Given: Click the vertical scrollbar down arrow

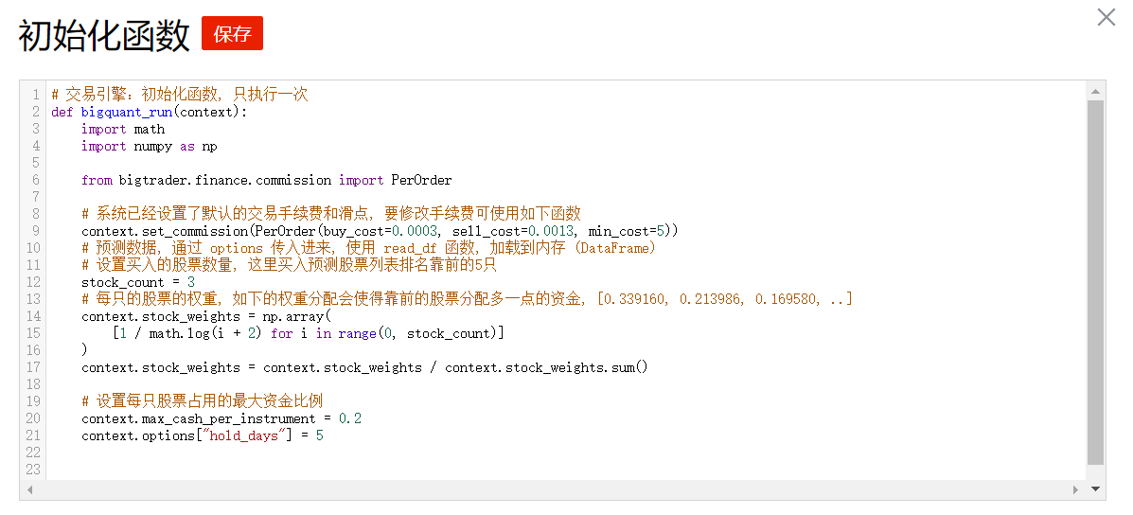Looking at the screenshot, I should click(x=1096, y=489).
